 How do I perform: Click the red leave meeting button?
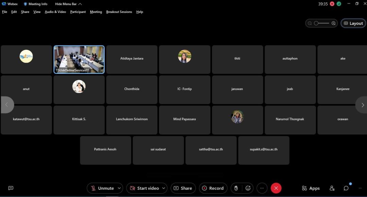click(x=276, y=188)
